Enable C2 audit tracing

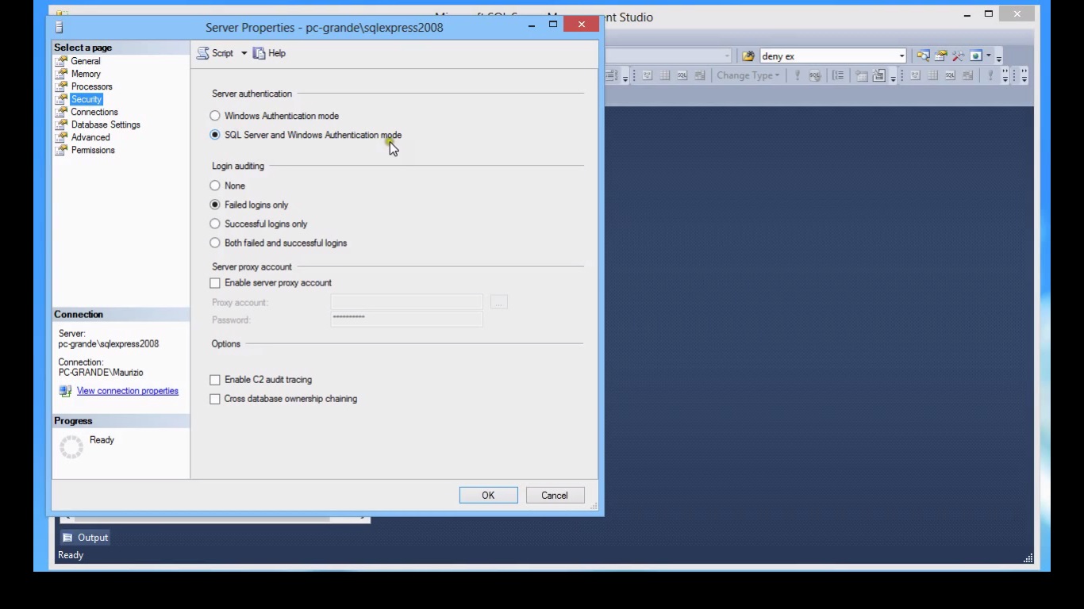pos(215,380)
